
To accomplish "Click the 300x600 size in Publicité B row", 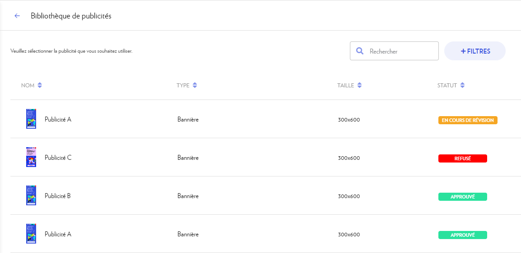I will (349, 196).
